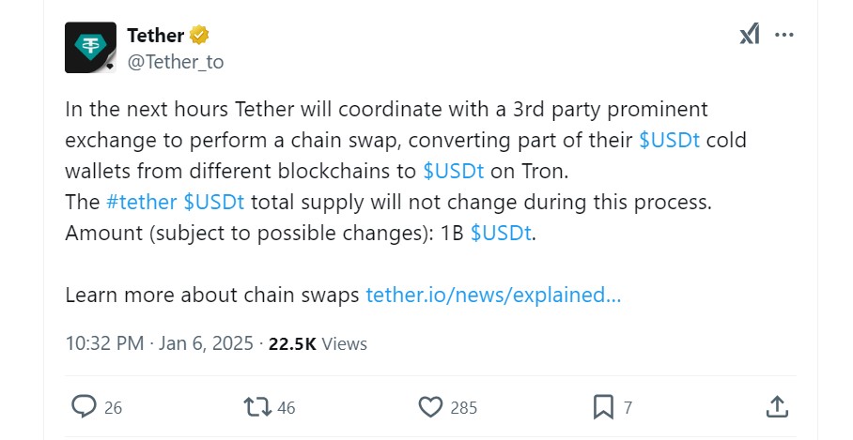Screen dimensions: 853x440
Task: Like the tweet with heart icon
Action: (430, 406)
